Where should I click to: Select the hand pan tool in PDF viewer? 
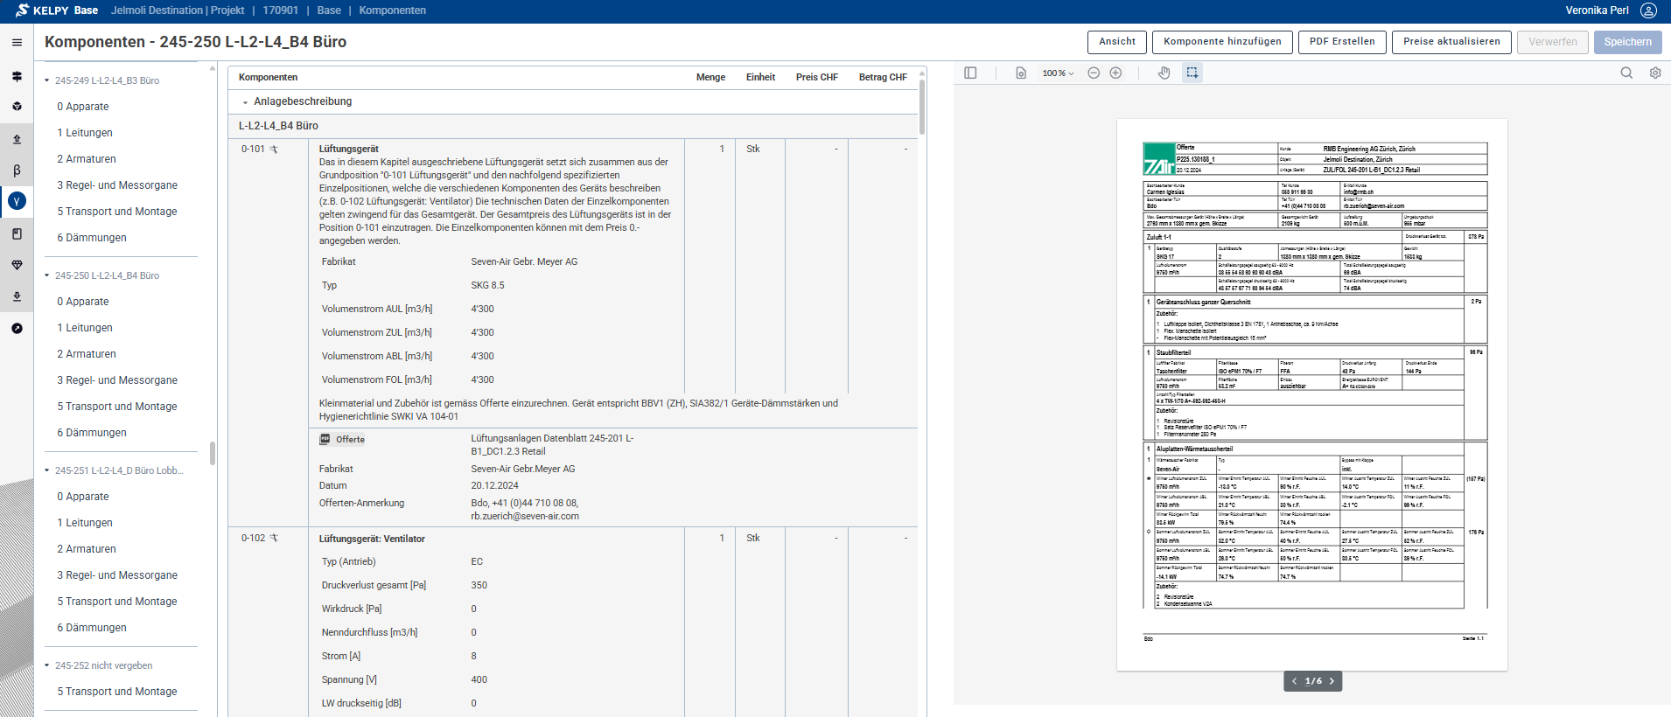1164,73
